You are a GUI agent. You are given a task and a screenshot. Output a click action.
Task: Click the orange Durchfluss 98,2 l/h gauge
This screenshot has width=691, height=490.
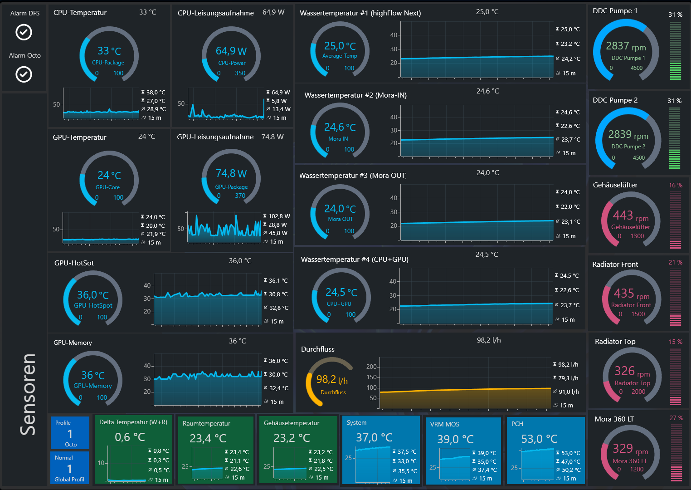(330, 381)
